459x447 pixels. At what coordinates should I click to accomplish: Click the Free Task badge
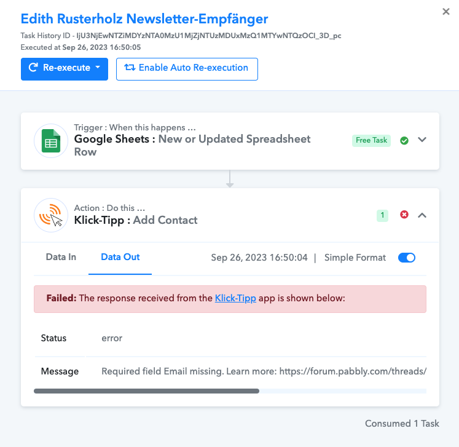[371, 141]
